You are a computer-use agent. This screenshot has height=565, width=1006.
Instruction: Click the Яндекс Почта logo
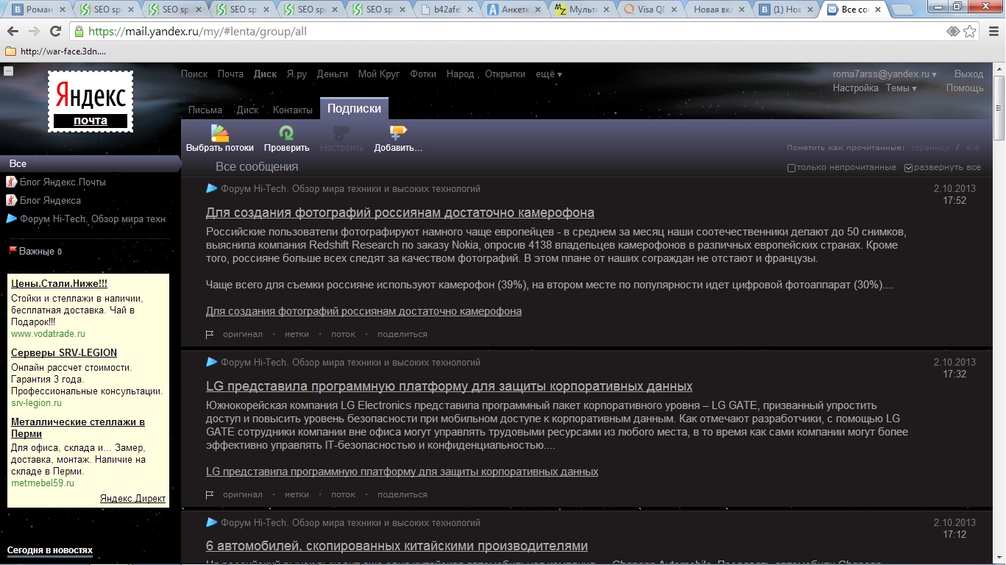pyautogui.click(x=91, y=102)
